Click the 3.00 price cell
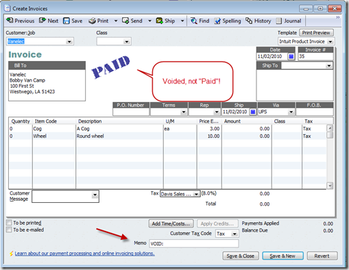The width and height of the screenshot is (349, 270). point(209,129)
